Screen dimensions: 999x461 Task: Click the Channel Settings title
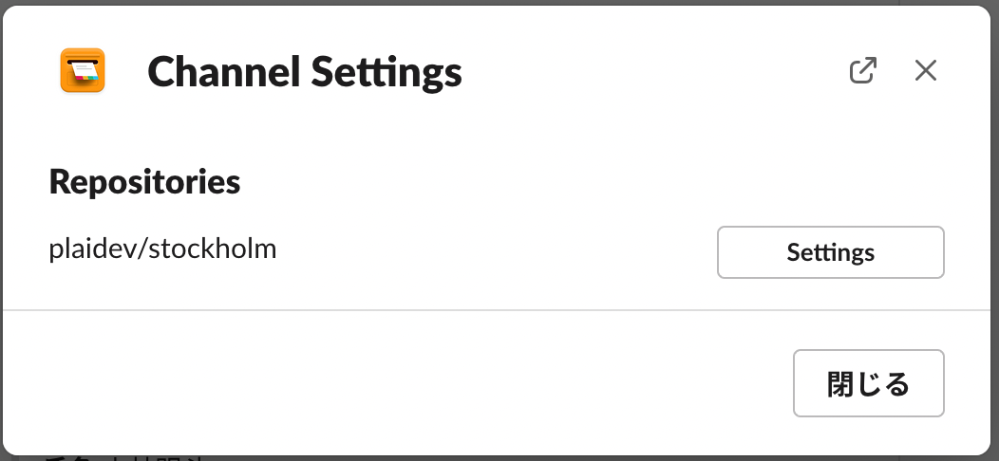pyautogui.click(x=304, y=72)
